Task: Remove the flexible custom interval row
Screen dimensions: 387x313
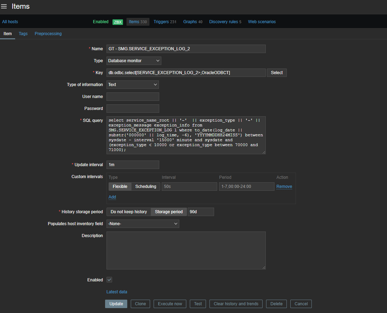Action: point(284,187)
